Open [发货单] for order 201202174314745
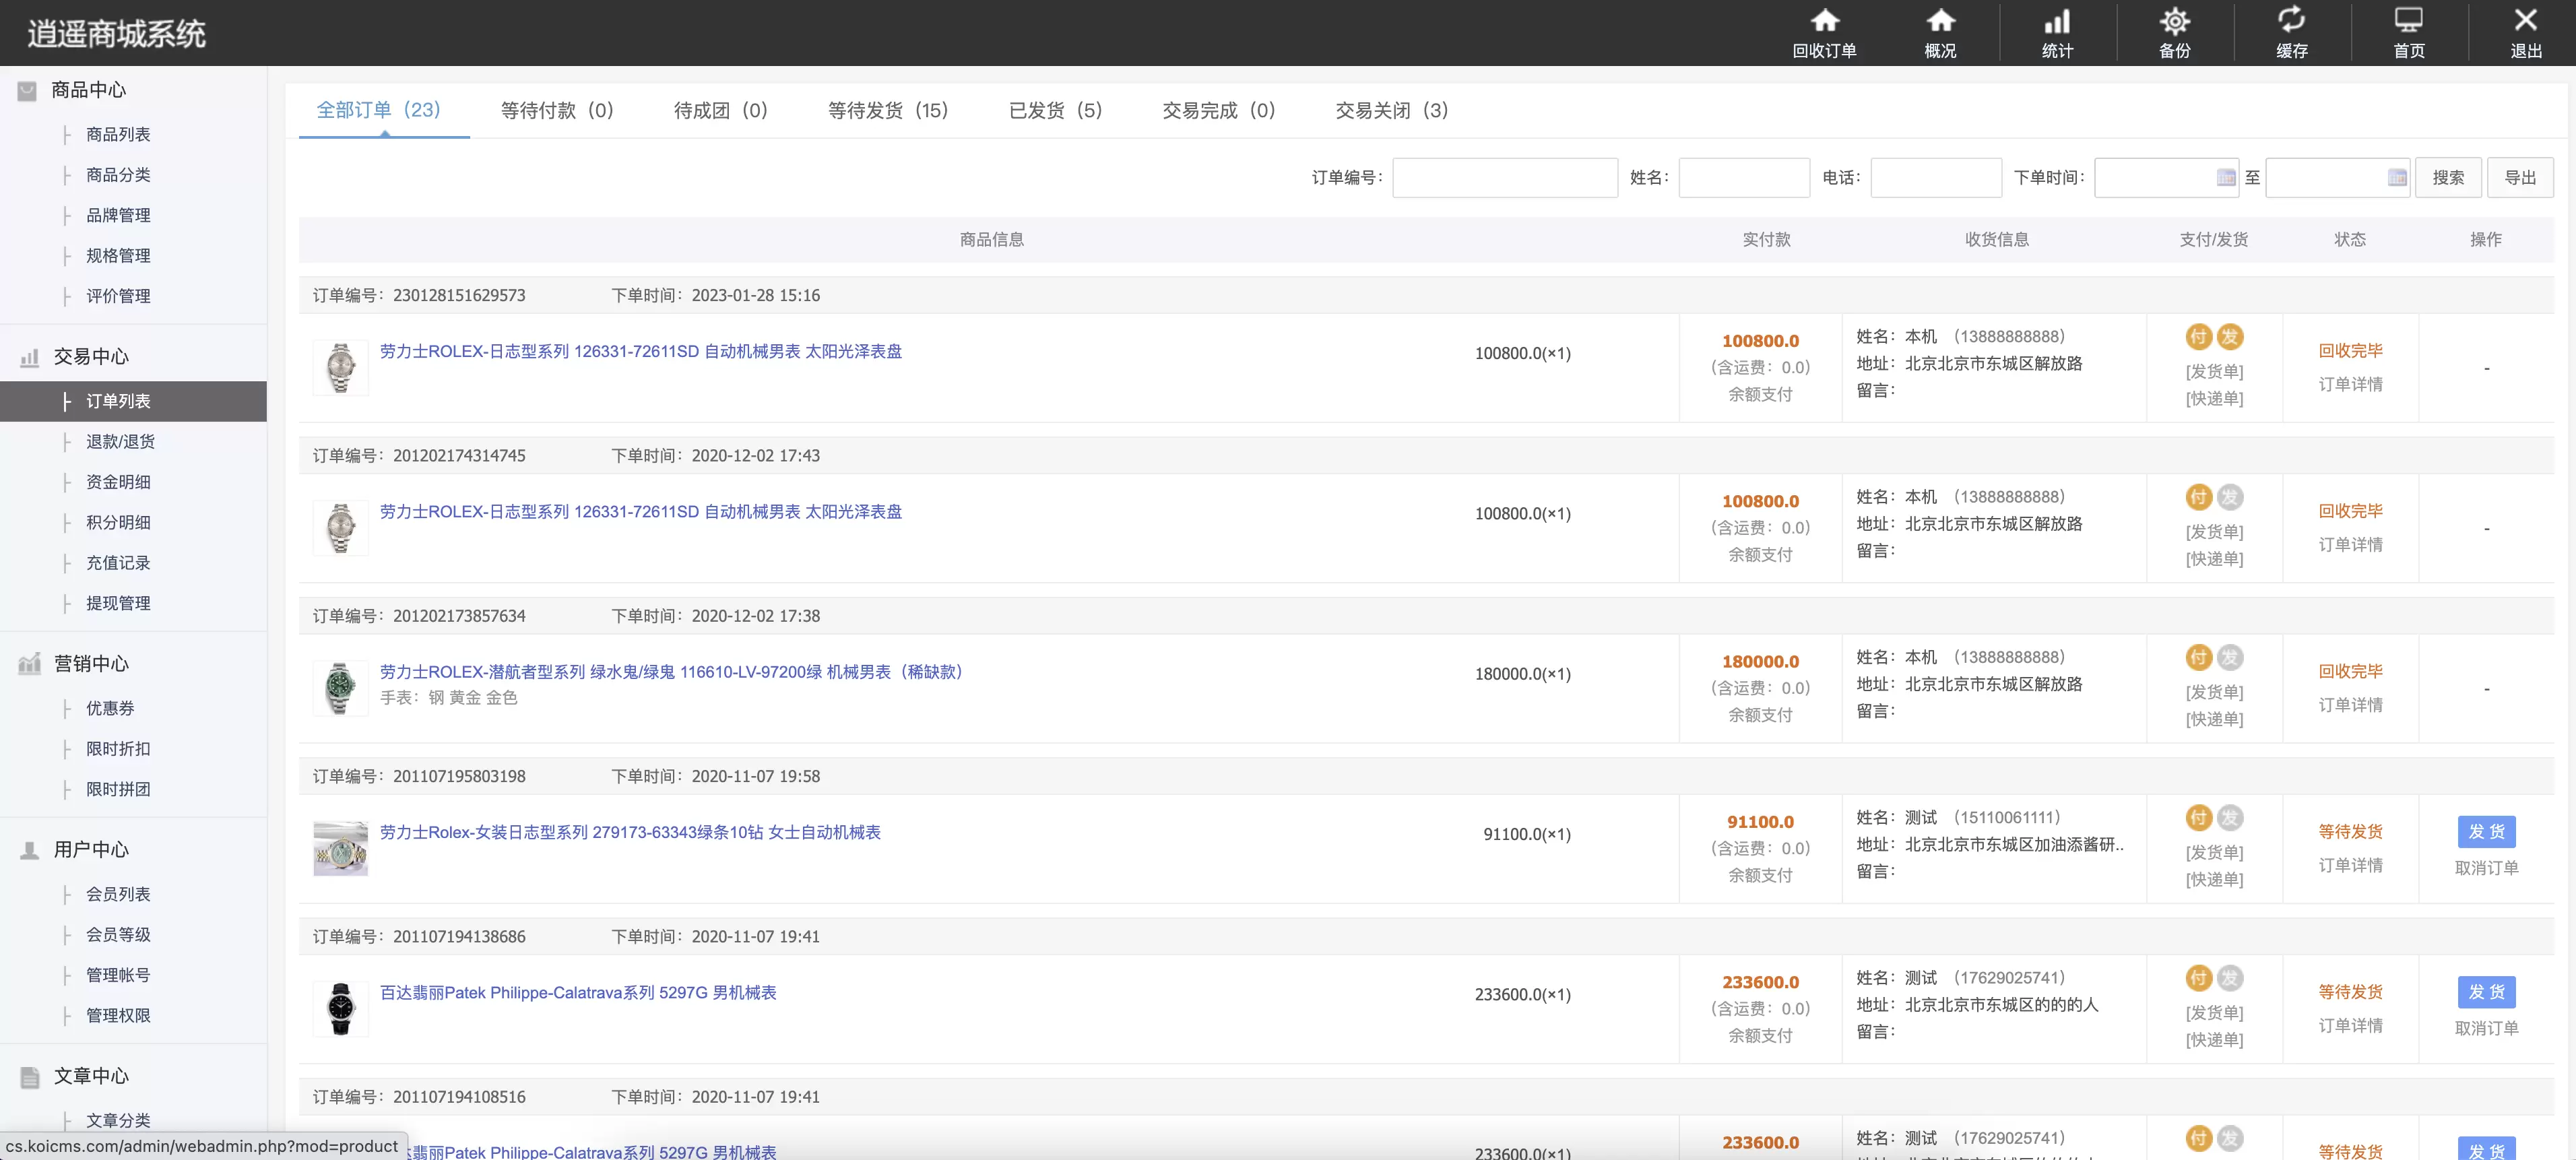 pyautogui.click(x=2215, y=532)
